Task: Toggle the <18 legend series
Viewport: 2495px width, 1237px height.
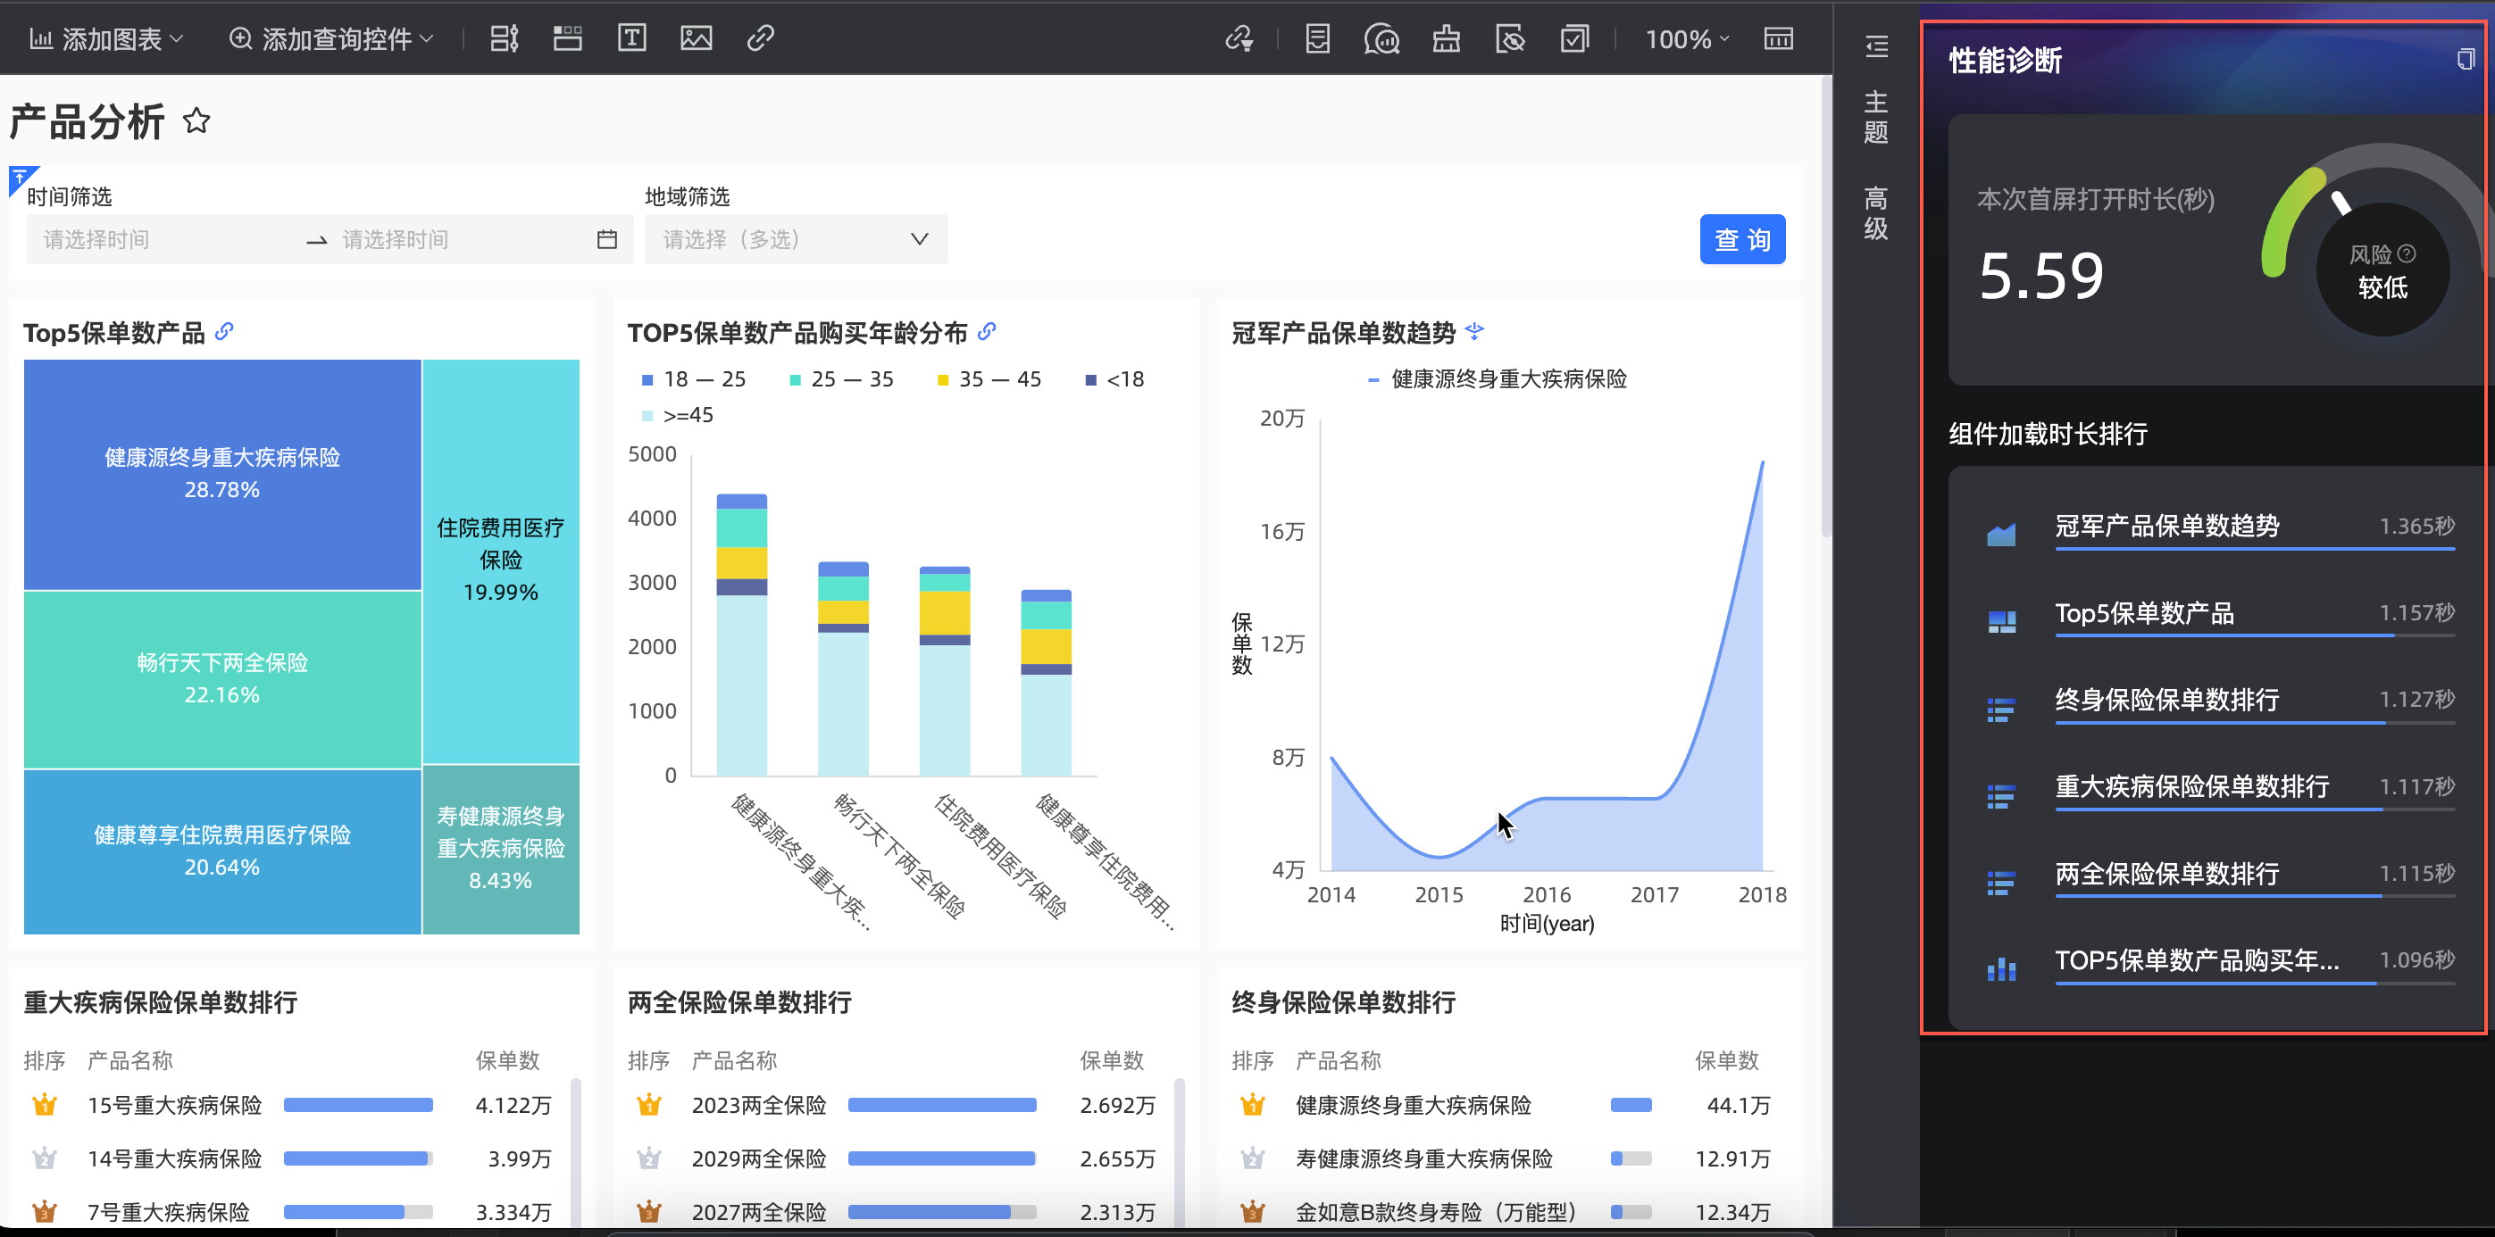Action: pos(1114,379)
